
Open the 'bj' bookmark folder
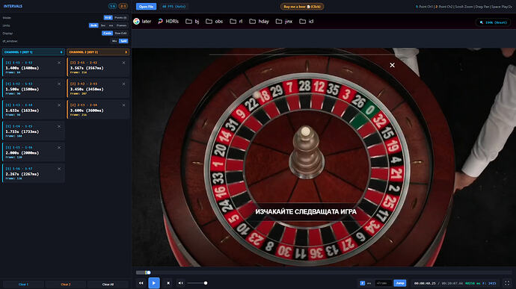[192, 21]
